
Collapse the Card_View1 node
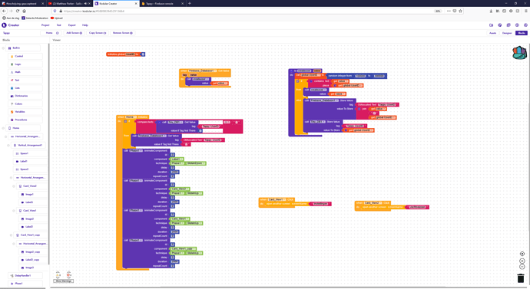(x=14, y=211)
